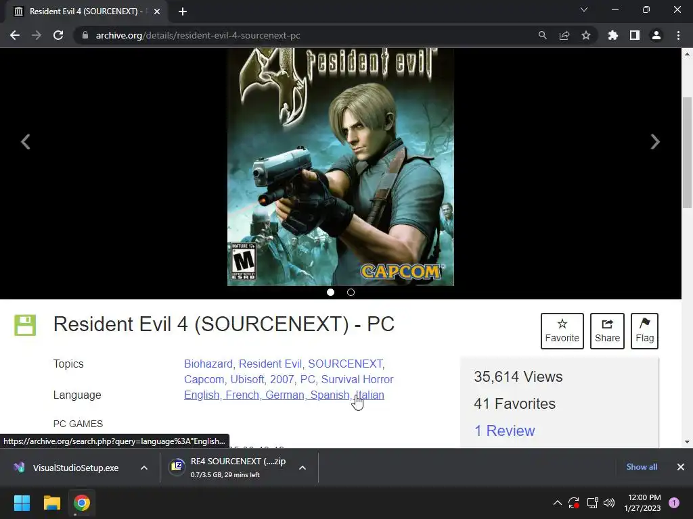Open the tab search chevron
This screenshot has height=519, width=693.
coord(584,9)
